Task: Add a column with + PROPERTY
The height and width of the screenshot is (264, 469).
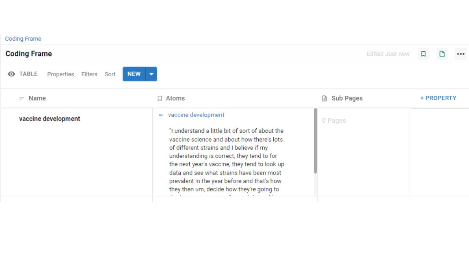Action: coord(438,98)
